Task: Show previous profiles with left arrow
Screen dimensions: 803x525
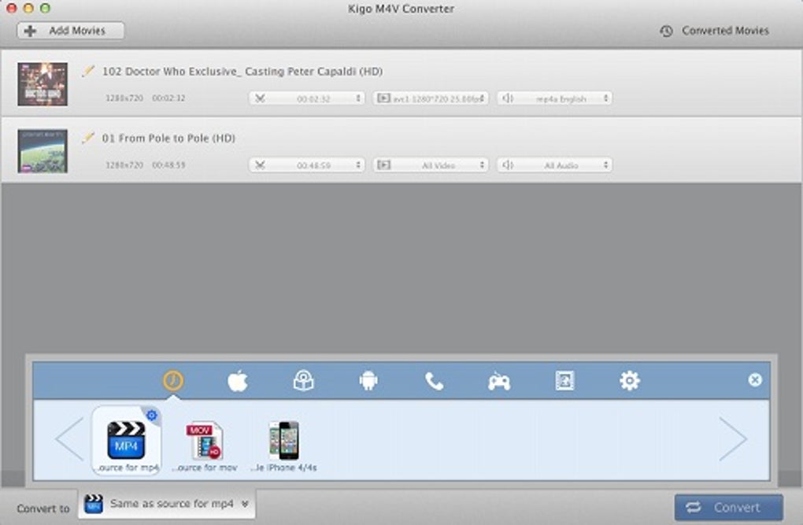Action: [x=69, y=439]
